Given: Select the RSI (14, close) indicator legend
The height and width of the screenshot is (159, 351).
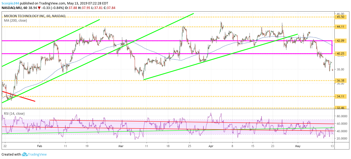Looking at the screenshot, I should [x=14, y=114].
